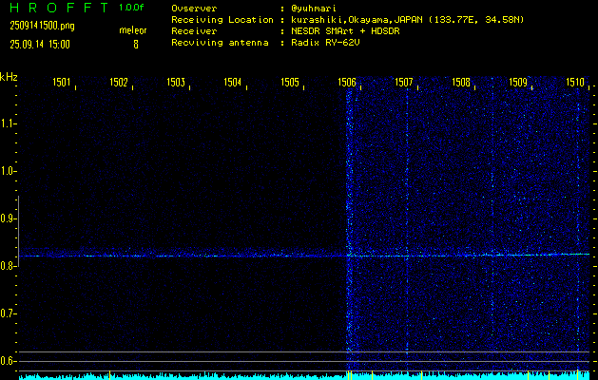Click observer name @yuhmari
This screenshot has width=598, height=380.
point(314,9)
